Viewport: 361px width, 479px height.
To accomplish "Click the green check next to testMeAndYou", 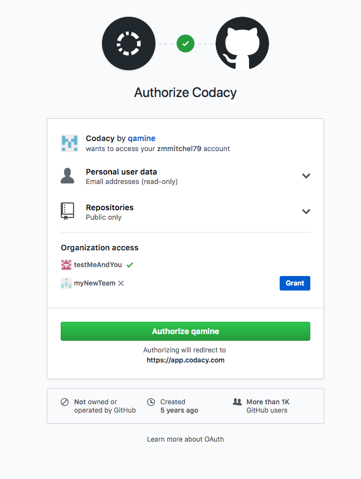I will click(x=130, y=265).
